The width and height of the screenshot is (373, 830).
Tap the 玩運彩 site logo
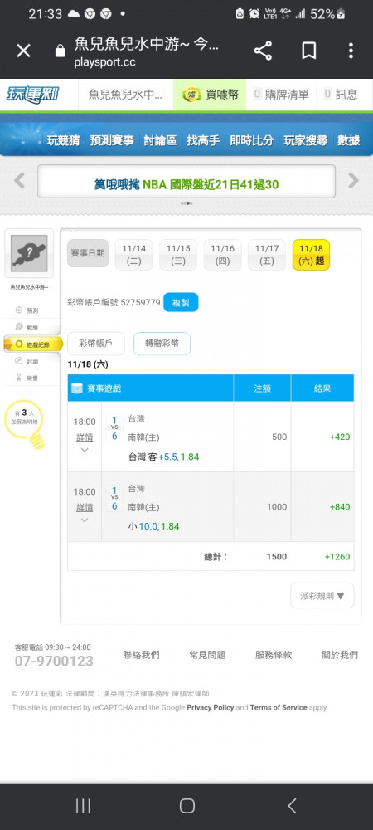click(x=33, y=95)
